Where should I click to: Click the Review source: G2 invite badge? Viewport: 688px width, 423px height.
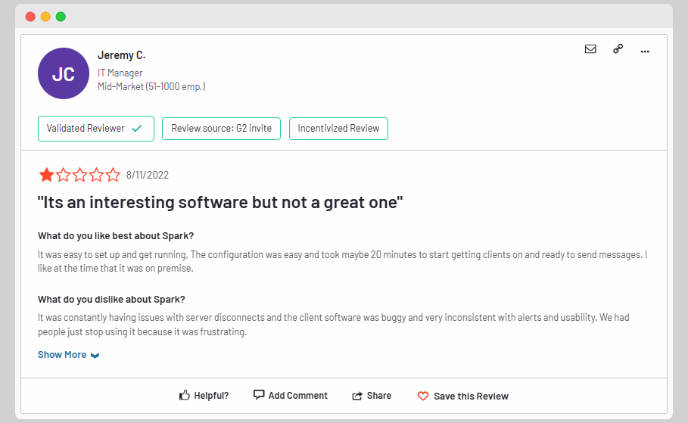[221, 129]
